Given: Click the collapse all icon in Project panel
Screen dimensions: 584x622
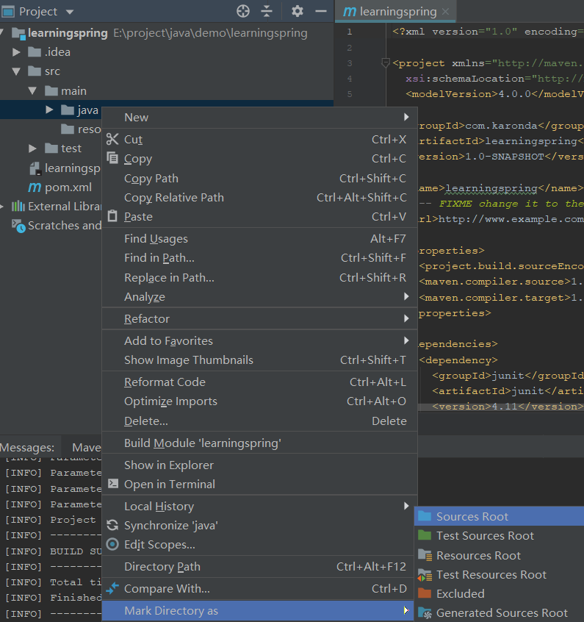Looking at the screenshot, I should pyautogui.click(x=267, y=11).
